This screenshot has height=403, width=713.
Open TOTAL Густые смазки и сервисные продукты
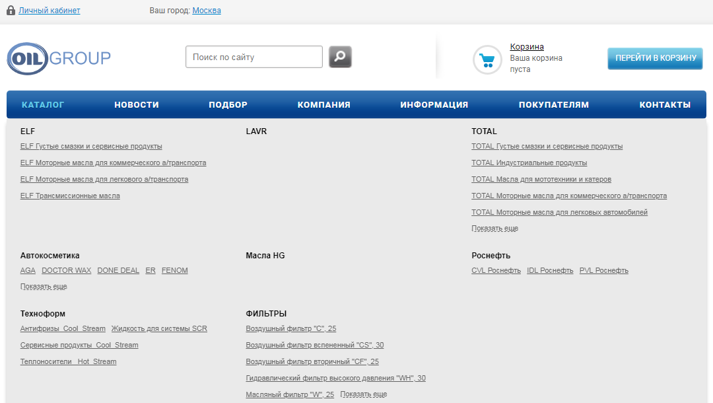547,146
